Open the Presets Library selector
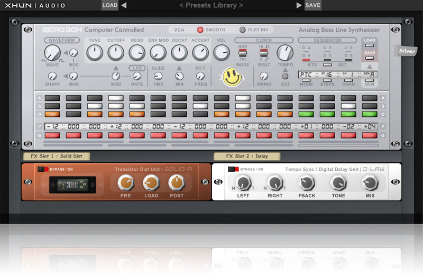The width and height of the screenshot is (423, 277). [x=211, y=5]
